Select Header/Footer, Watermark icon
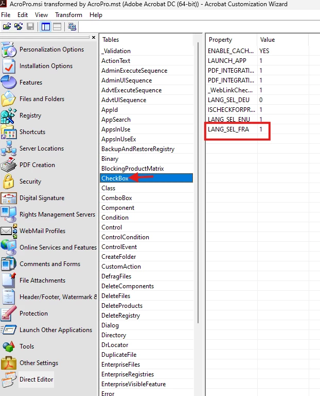Viewport: 320px width, 396px height. click(9, 297)
